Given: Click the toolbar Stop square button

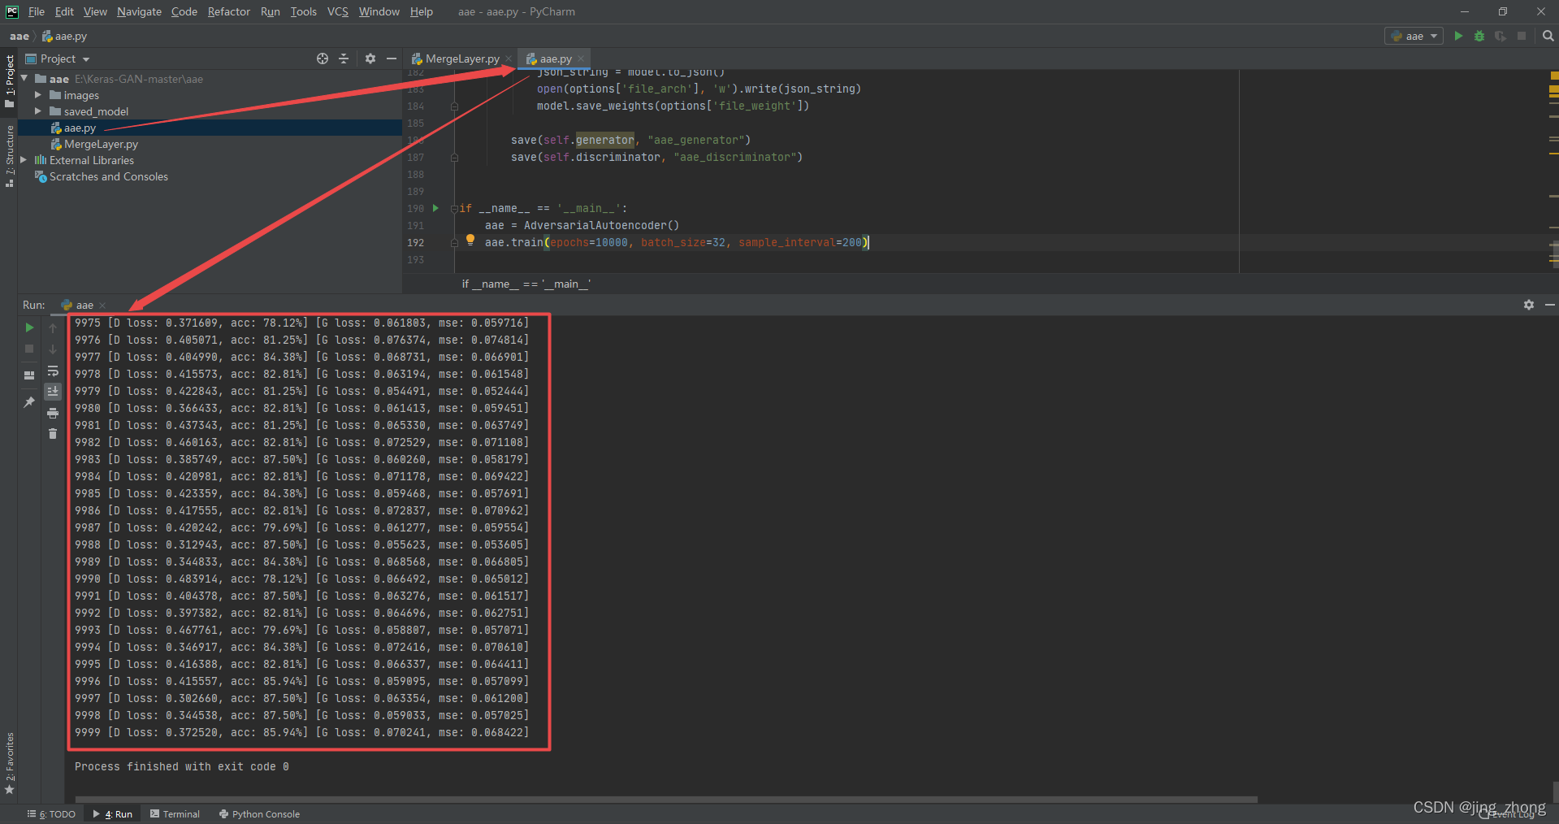Looking at the screenshot, I should coord(1522,36).
